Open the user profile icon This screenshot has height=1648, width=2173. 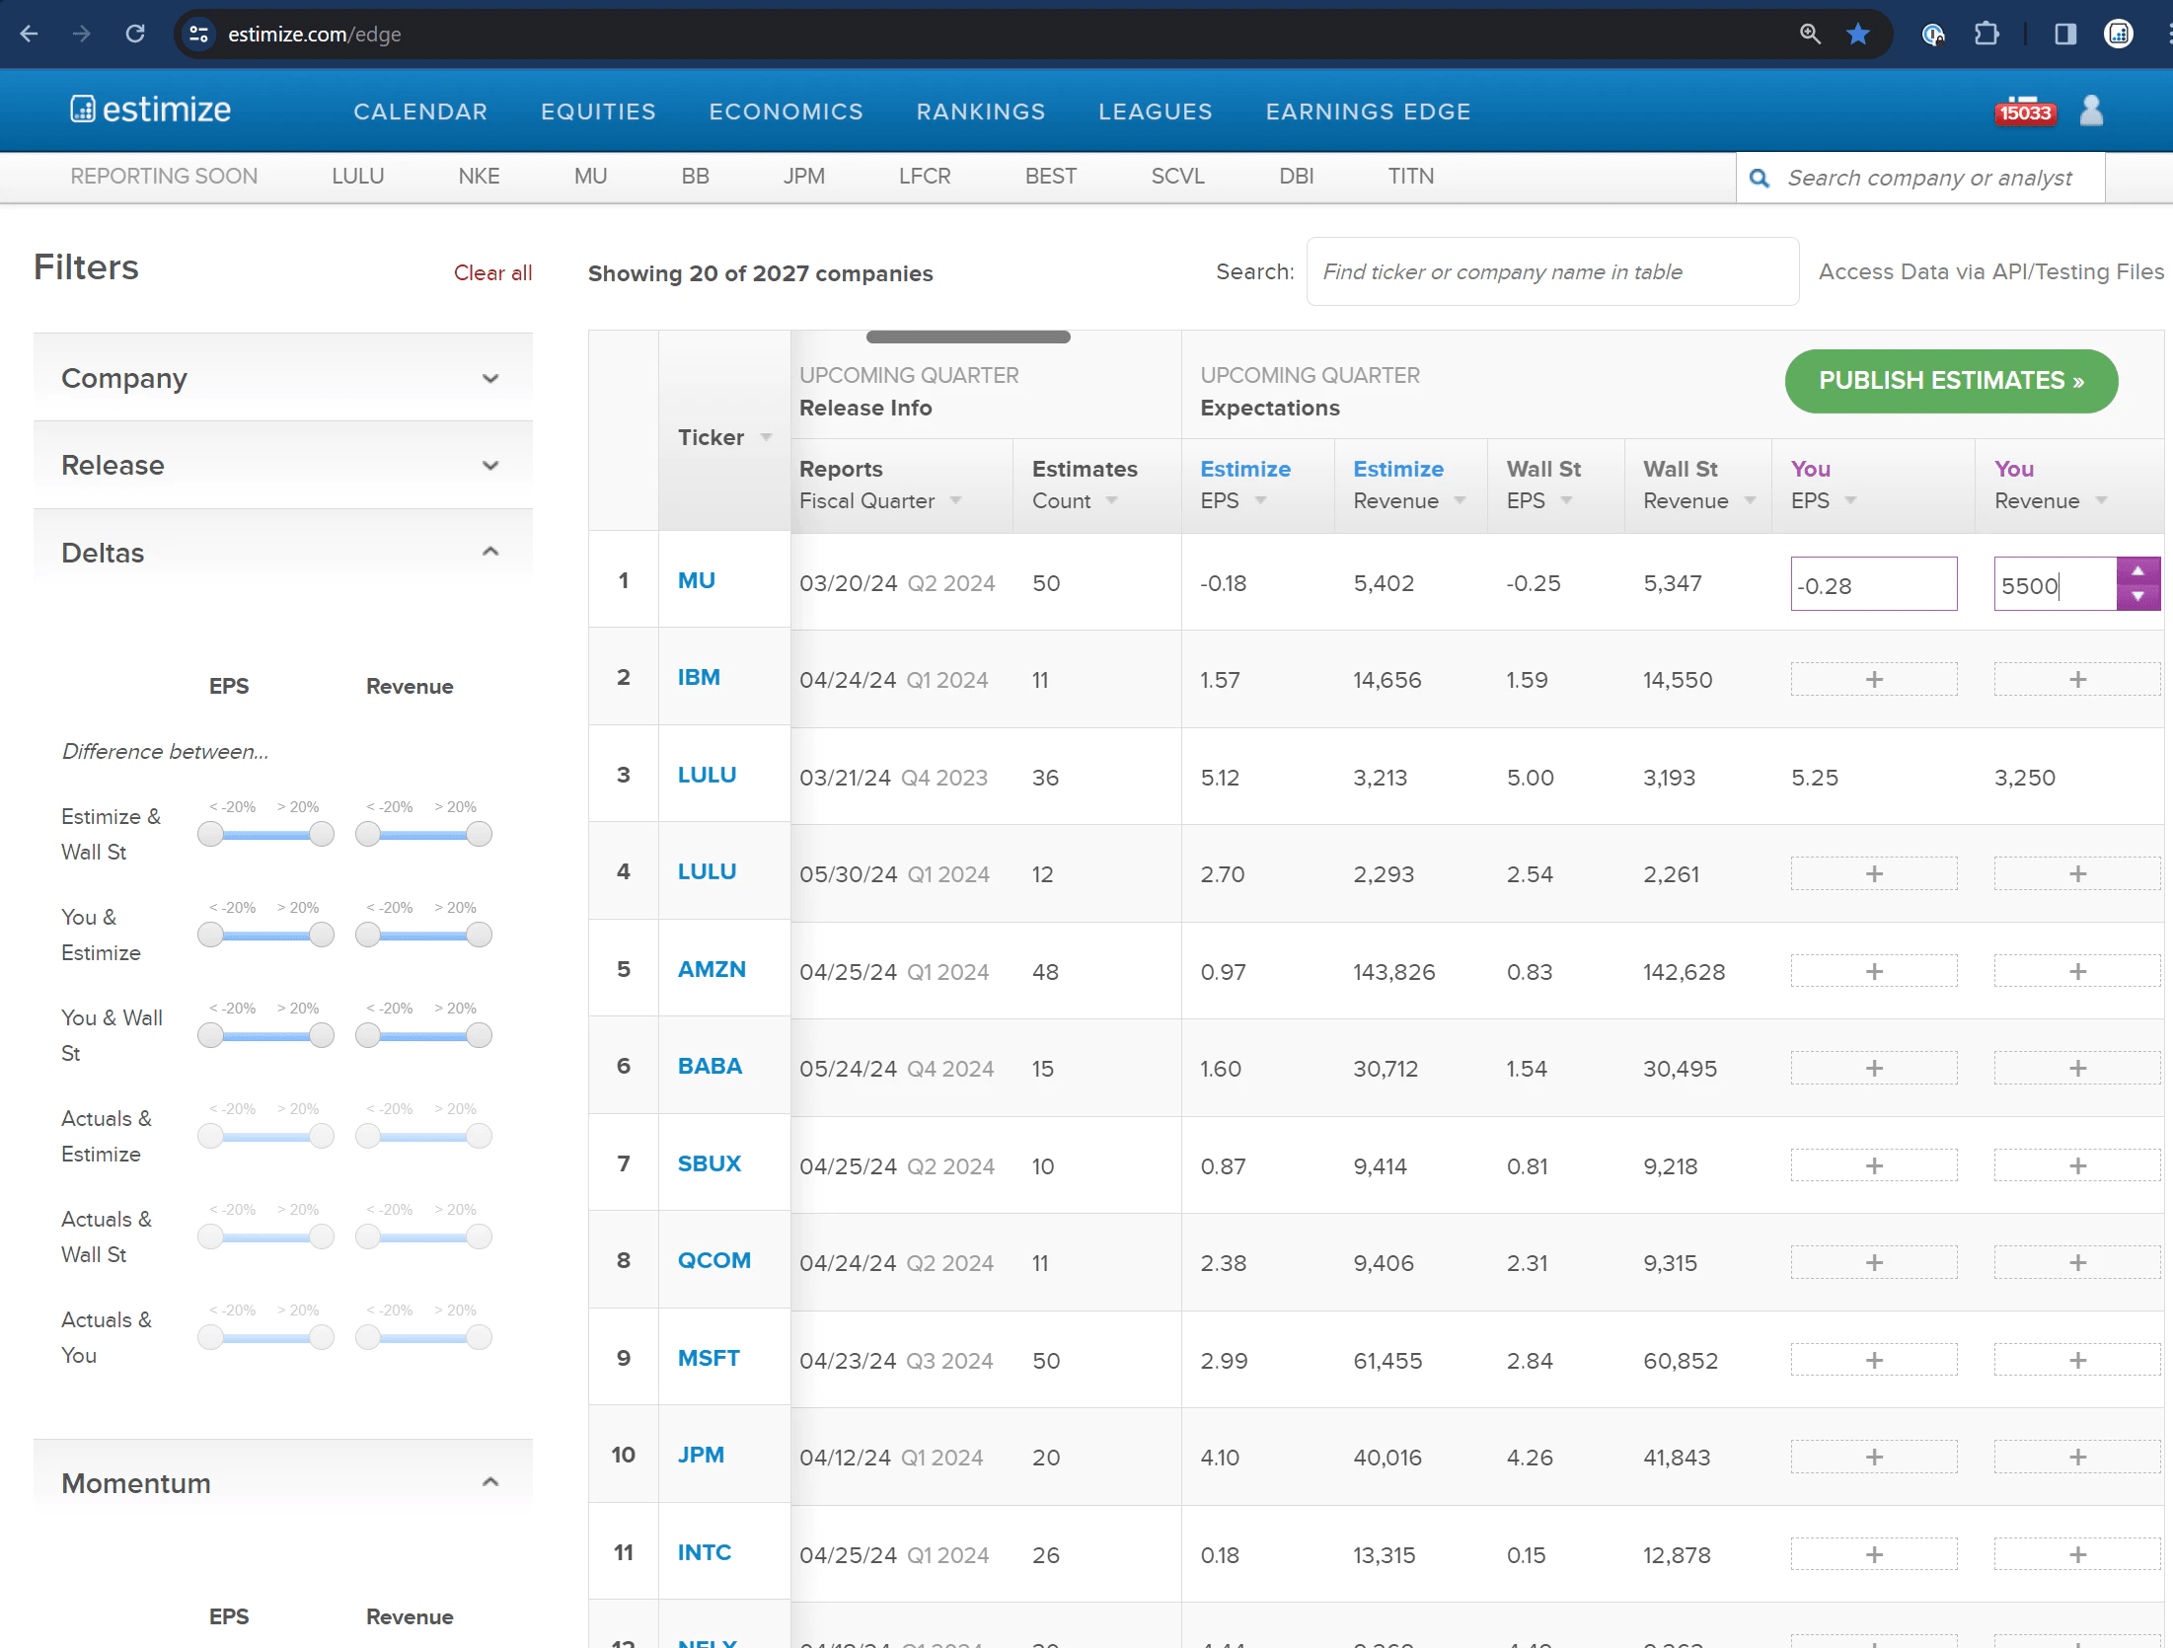[2091, 111]
